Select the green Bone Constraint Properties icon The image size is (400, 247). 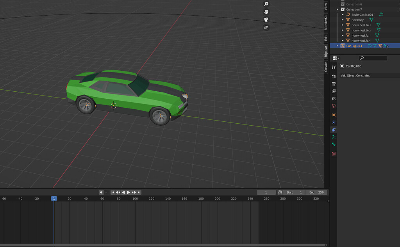[333, 144]
